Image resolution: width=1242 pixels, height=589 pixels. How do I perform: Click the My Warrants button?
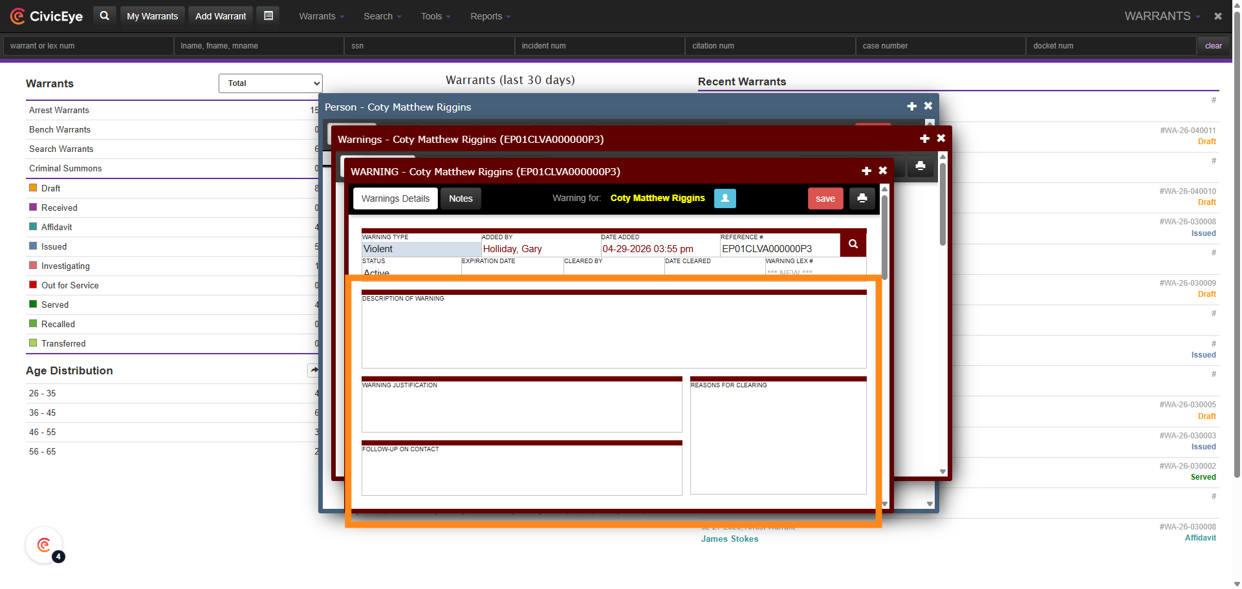152,16
